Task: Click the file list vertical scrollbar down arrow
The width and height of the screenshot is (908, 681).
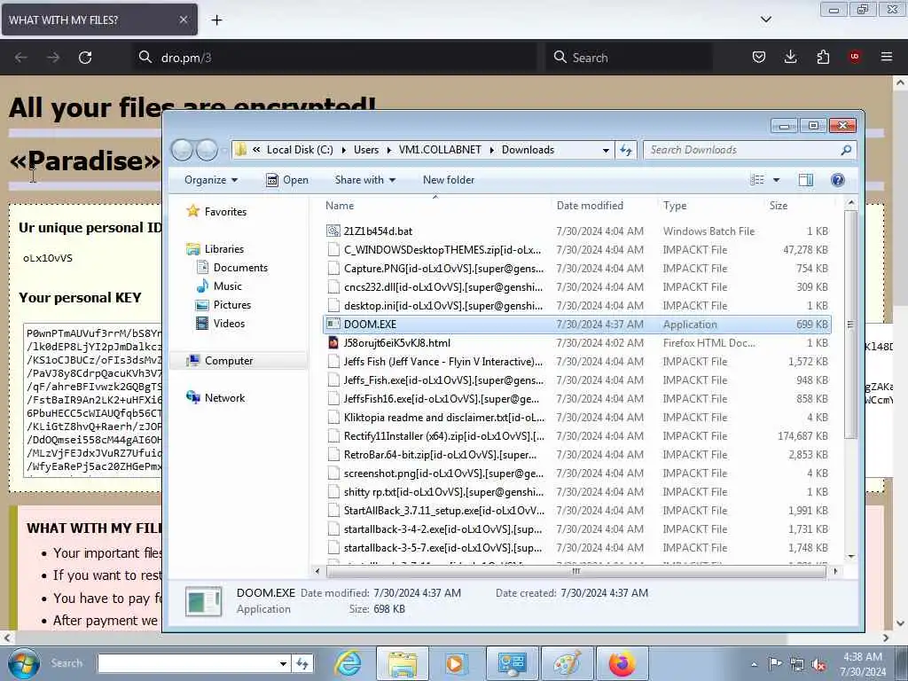Action: tap(850, 557)
